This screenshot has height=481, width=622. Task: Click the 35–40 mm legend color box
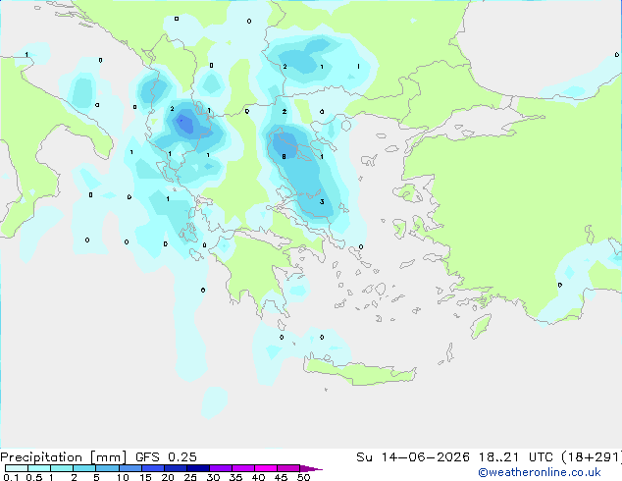242,468
